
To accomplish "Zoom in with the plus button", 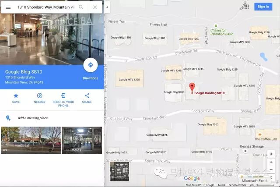I will (x=271, y=162).
